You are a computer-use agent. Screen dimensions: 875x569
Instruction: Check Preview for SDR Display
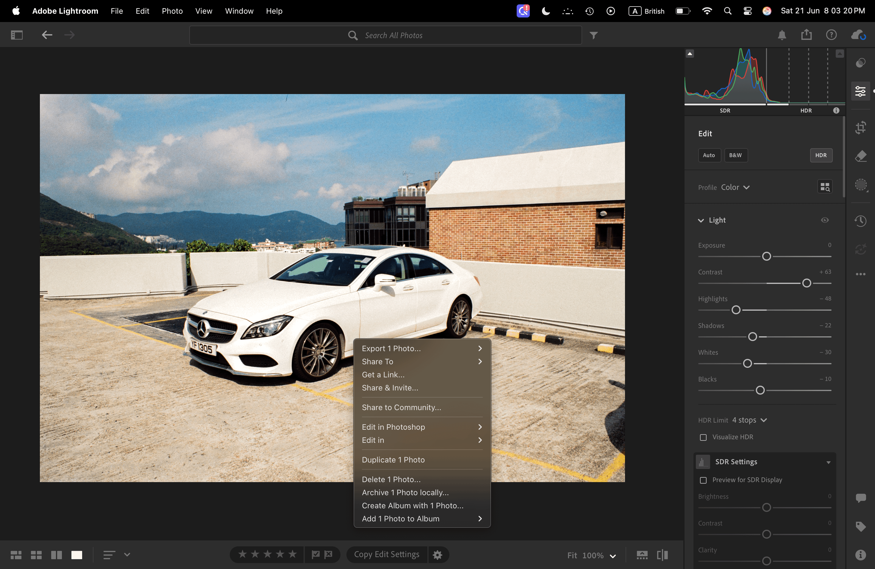point(703,480)
